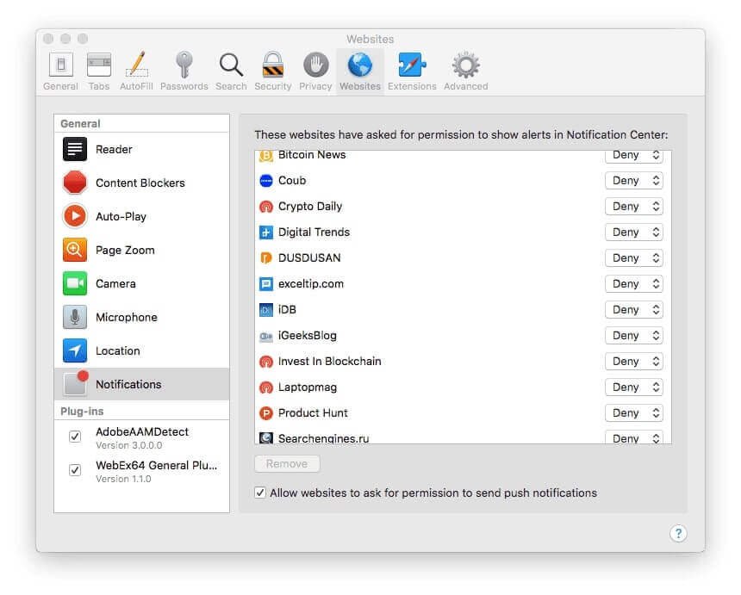Click the AdobeAAMDetect plug-in name
The width and height of the screenshot is (741, 595).
click(x=142, y=431)
